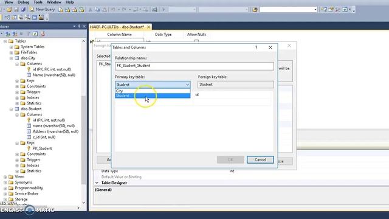389x219 pixels.
Task: Click the help question mark in dialog
Action: pyautogui.click(x=256, y=47)
